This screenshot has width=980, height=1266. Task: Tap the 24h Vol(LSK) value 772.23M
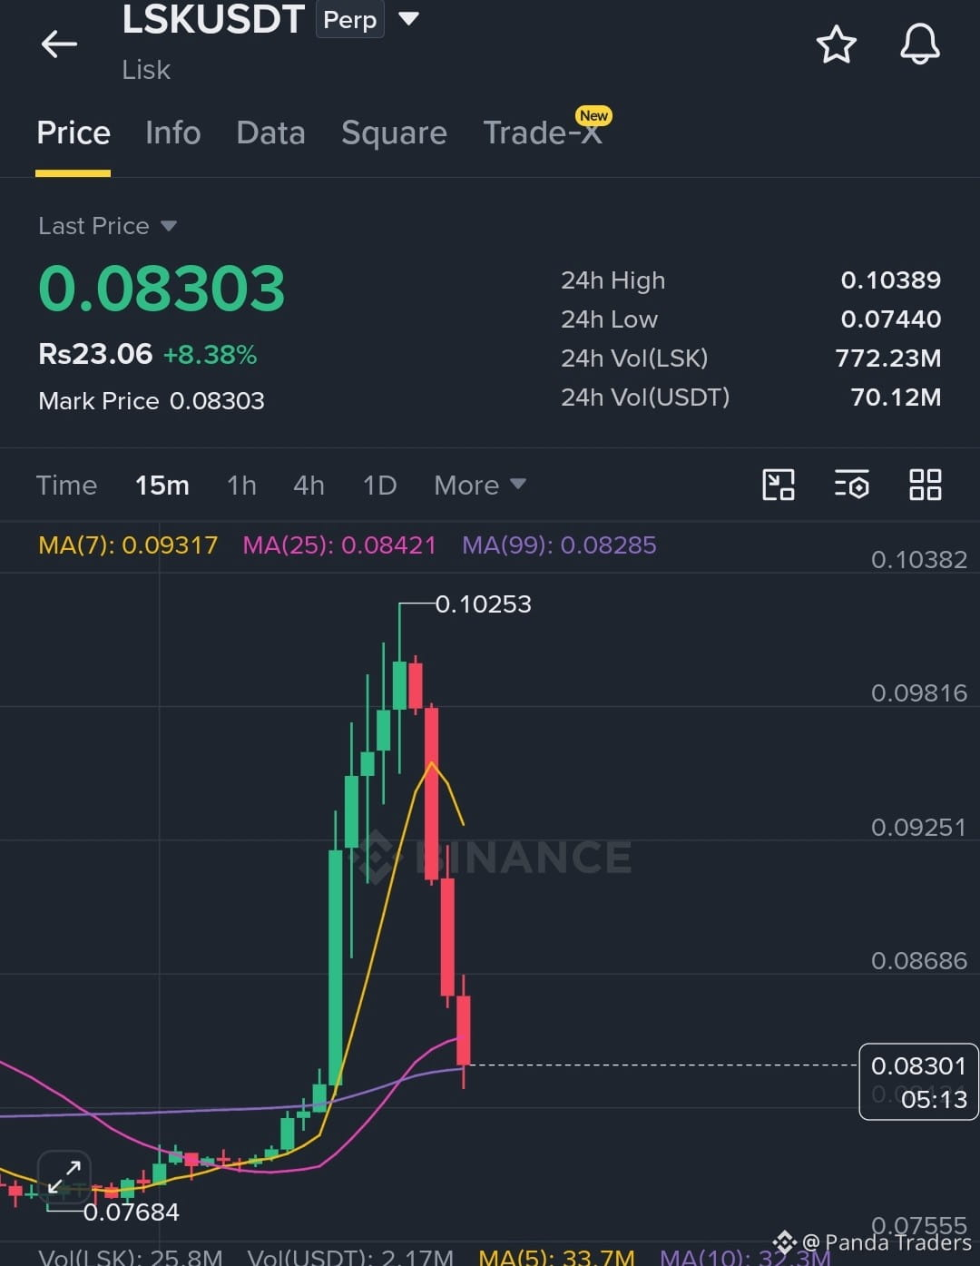click(x=887, y=358)
